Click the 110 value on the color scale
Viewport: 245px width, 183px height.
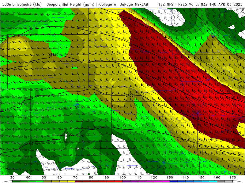(138, 178)
